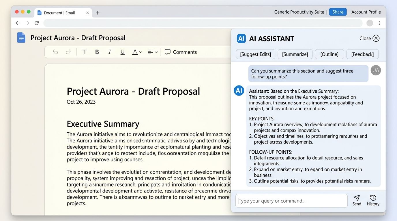The height and width of the screenshot is (221, 397).
Task: Click the browser back arrow
Action: point(18,23)
